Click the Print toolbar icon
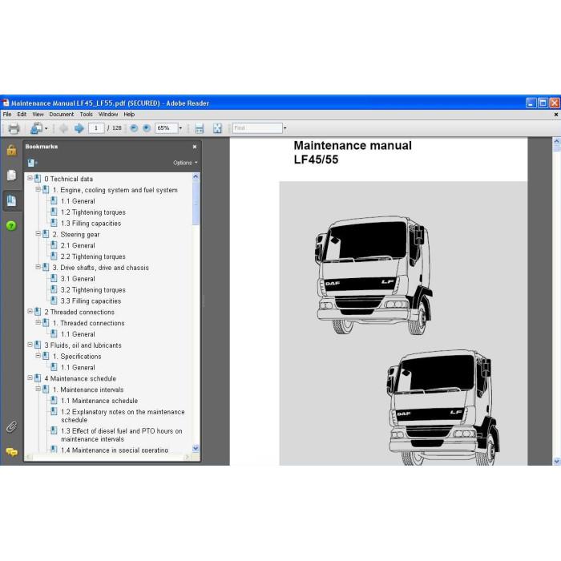This screenshot has width=561, height=561. [14, 128]
